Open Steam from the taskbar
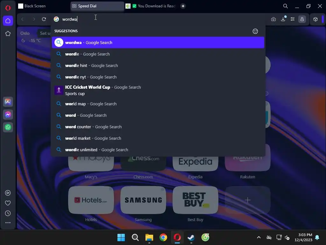This screenshot has height=245, width=326. pos(191,237)
